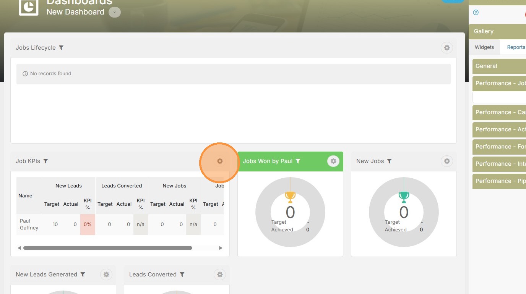
Task: Click the New Leads Generated filter icon
Action: (x=83, y=275)
